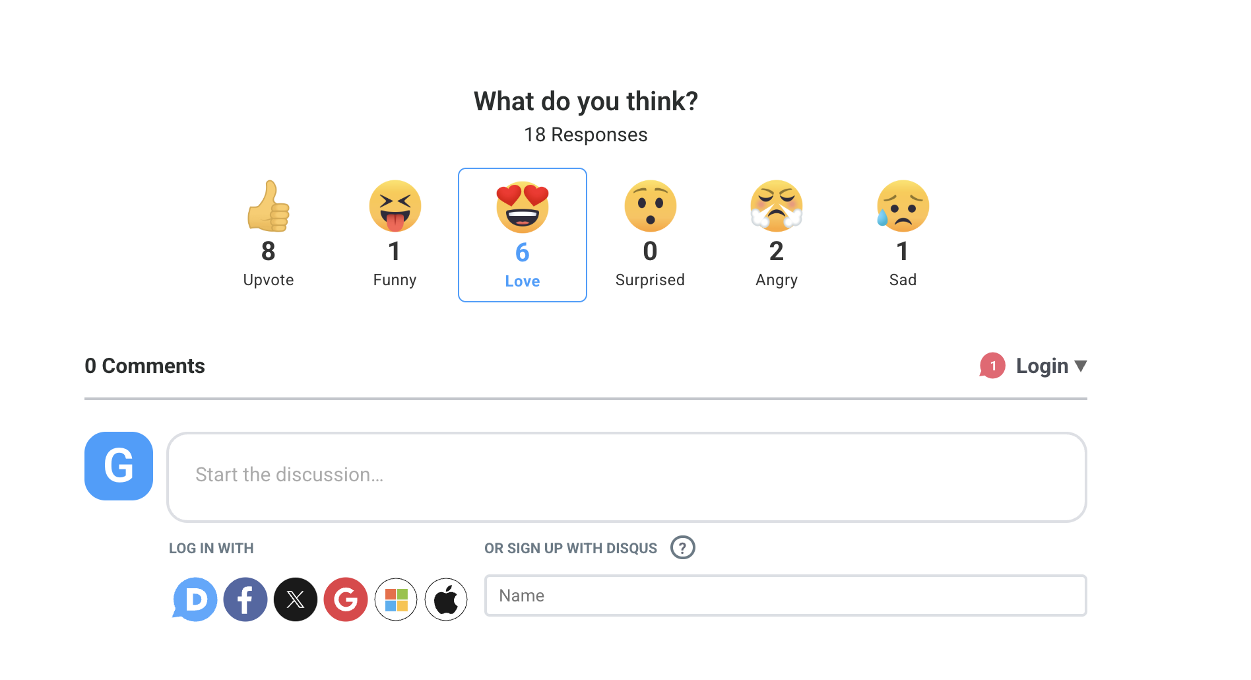This screenshot has height=680, width=1251.
Task: Open the Login options
Action: [1042, 366]
